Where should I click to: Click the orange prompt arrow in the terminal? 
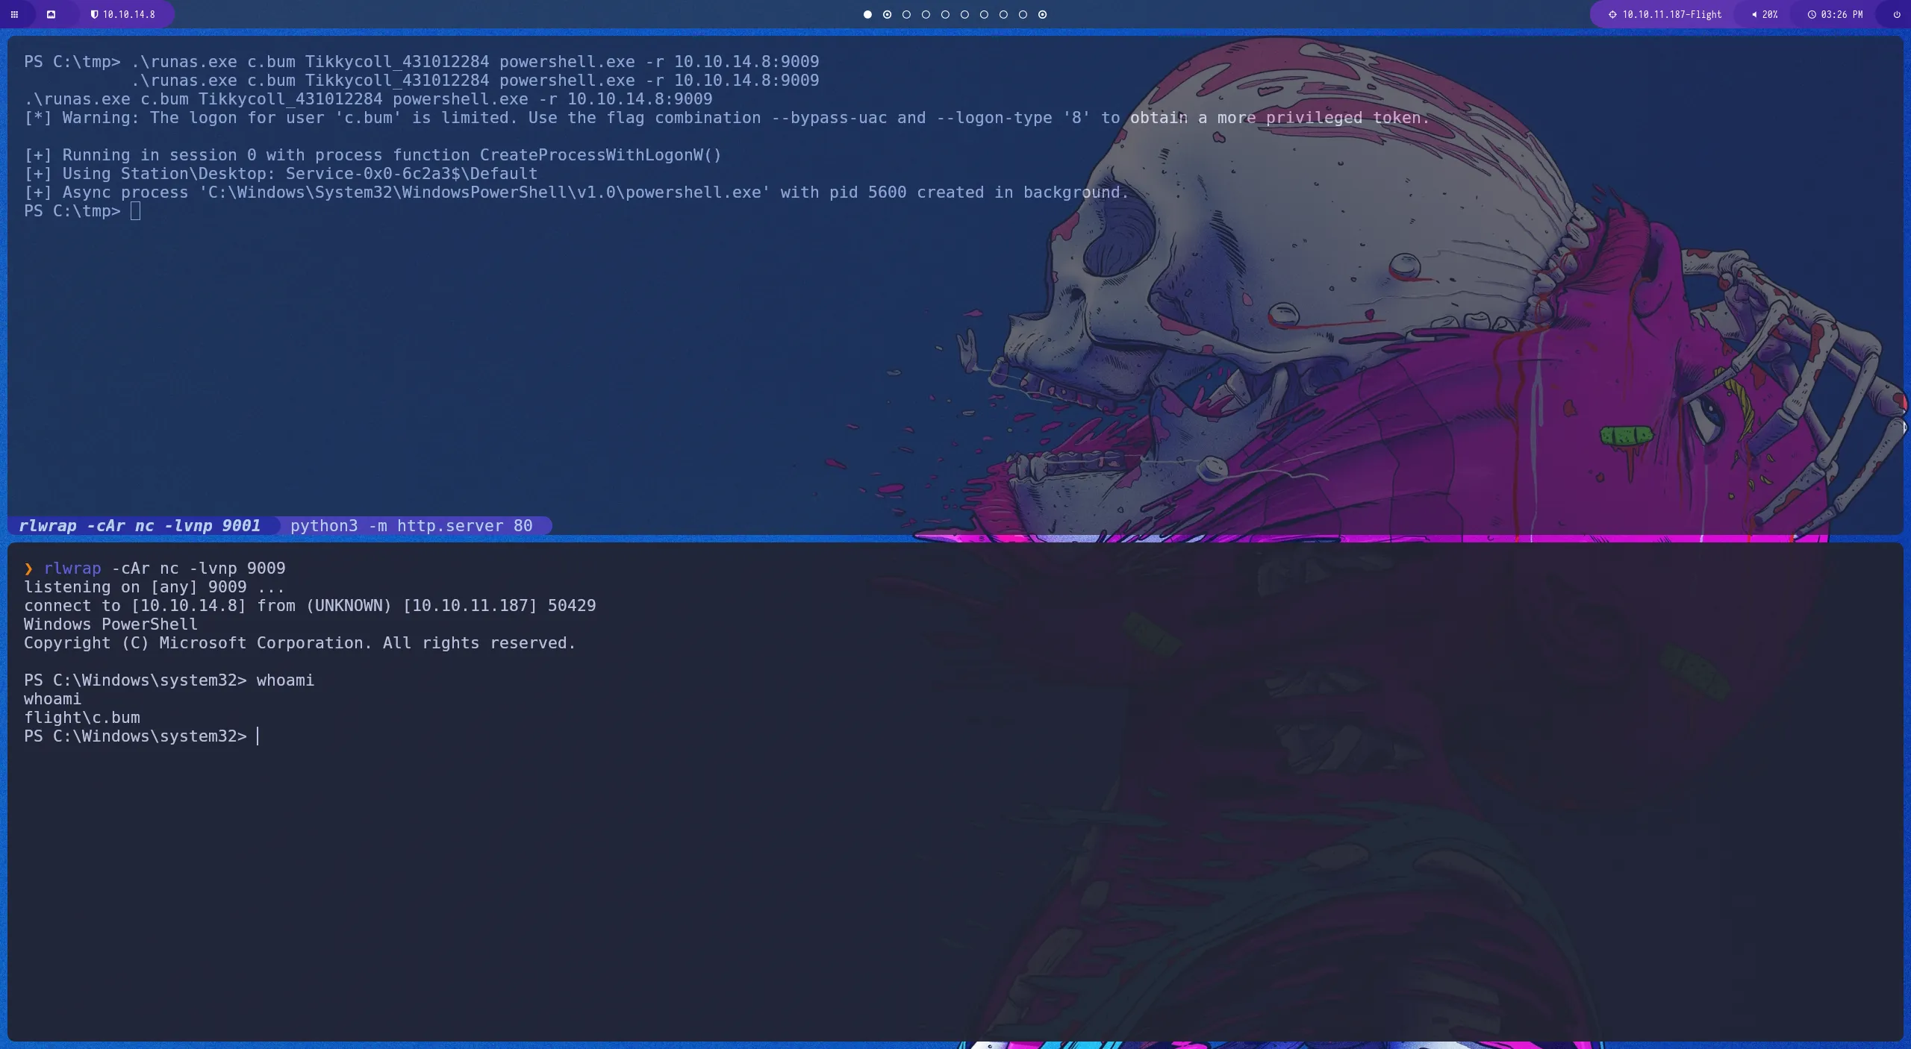click(29, 569)
